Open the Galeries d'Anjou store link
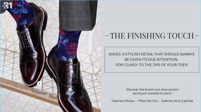The height and width of the screenshot is (112, 201). coord(123,101)
